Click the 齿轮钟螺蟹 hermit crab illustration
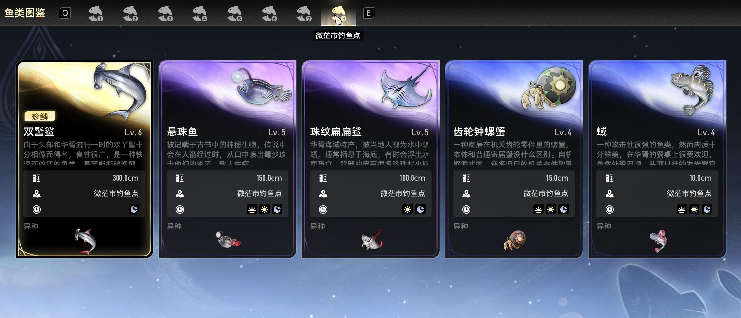 (x=549, y=88)
